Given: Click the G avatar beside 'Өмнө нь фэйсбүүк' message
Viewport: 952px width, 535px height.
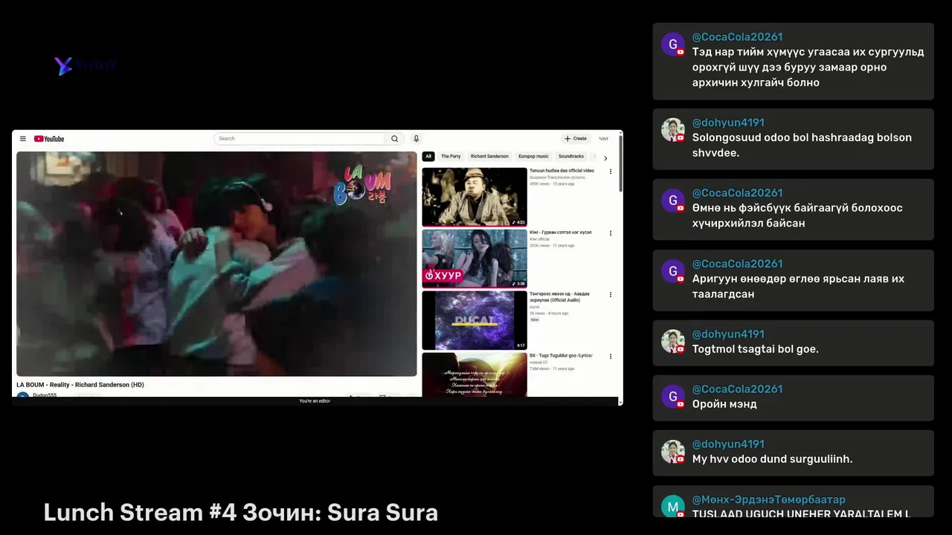Looking at the screenshot, I should (x=673, y=201).
